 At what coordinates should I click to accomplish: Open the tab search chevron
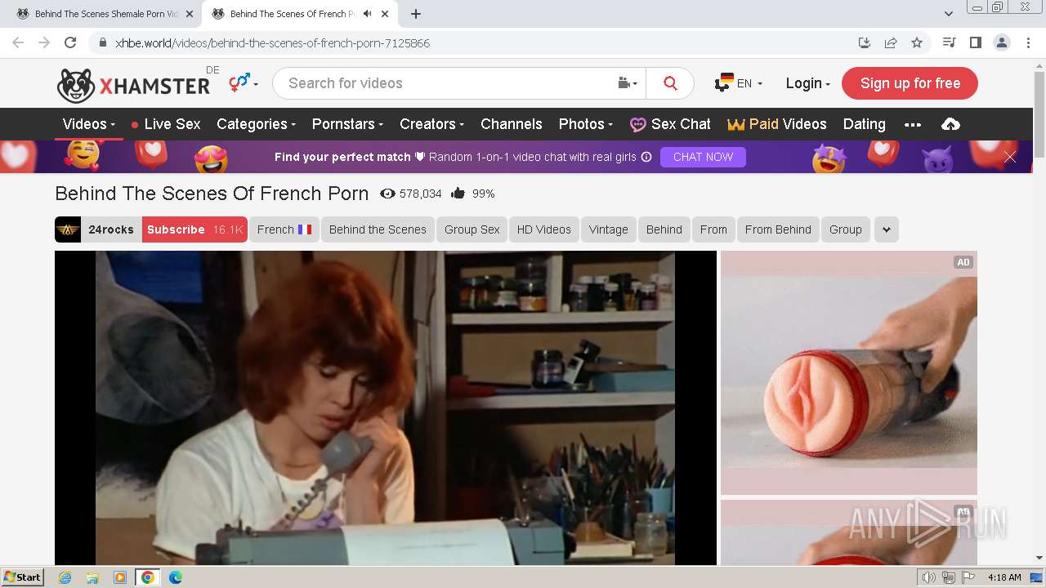click(x=949, y=13)
